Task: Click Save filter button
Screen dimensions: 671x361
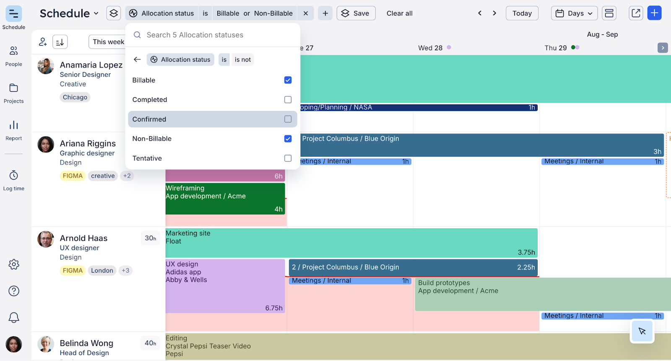Action: (356, 13)
